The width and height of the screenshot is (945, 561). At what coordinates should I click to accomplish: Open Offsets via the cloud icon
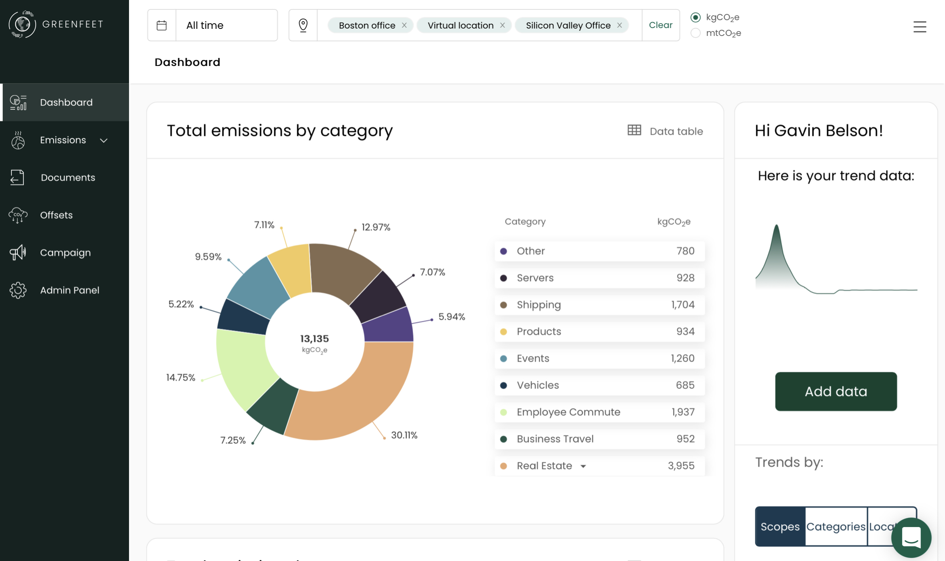tap(18, 215)
